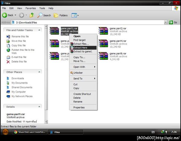181x141 pixels.
Task: Open the Forward history dropdown arrow
Action: tap(26, 15)
